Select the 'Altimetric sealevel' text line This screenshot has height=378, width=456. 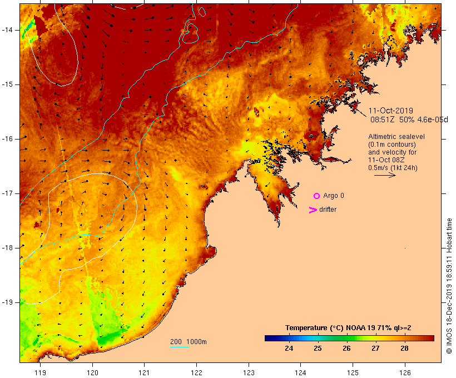pos(396,137)
